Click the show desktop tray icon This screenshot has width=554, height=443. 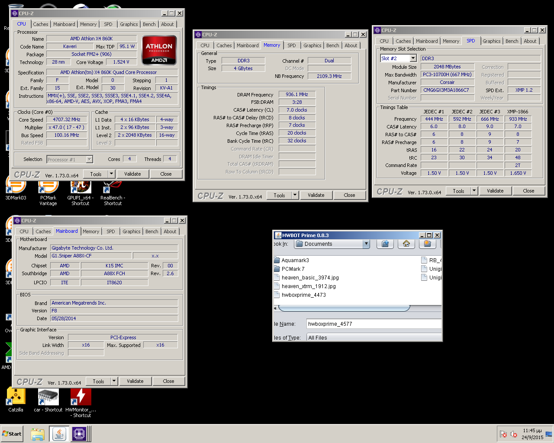[549, 434]
